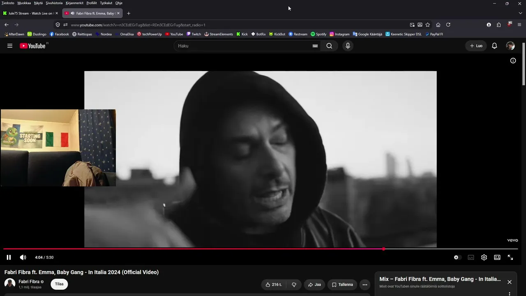Open the Firefox account icon
Screen dimensions: 526x296
pos(489,25)
